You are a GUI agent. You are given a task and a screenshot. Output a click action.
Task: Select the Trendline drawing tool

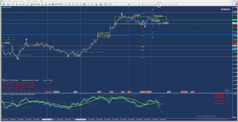126,4
